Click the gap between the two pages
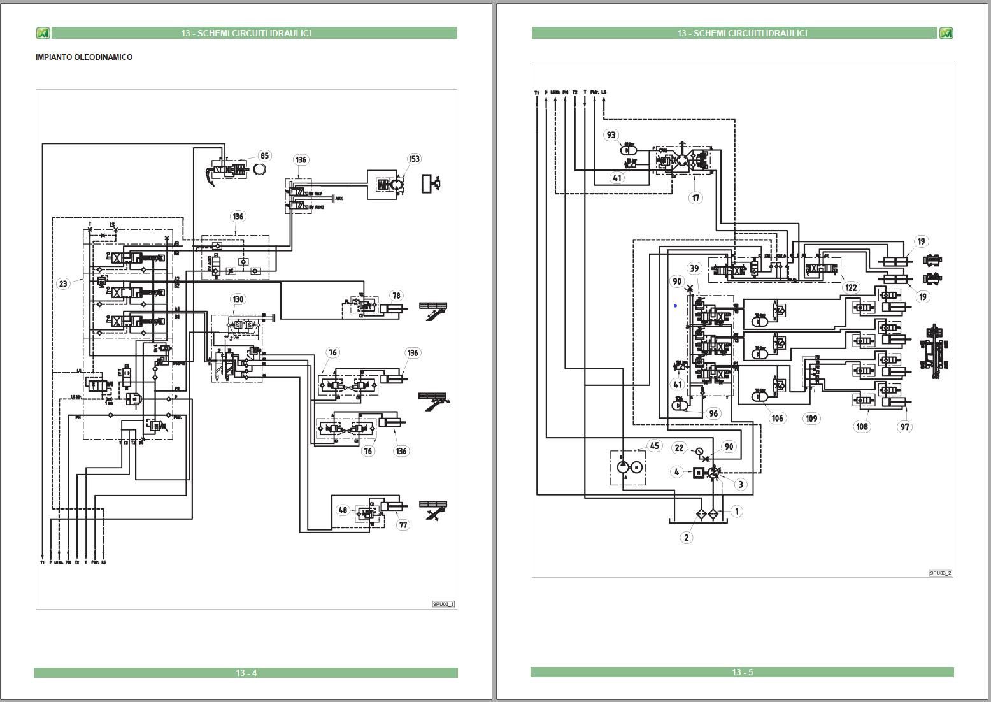This screenshot has height=702, width=991. [x=495, y=350]
